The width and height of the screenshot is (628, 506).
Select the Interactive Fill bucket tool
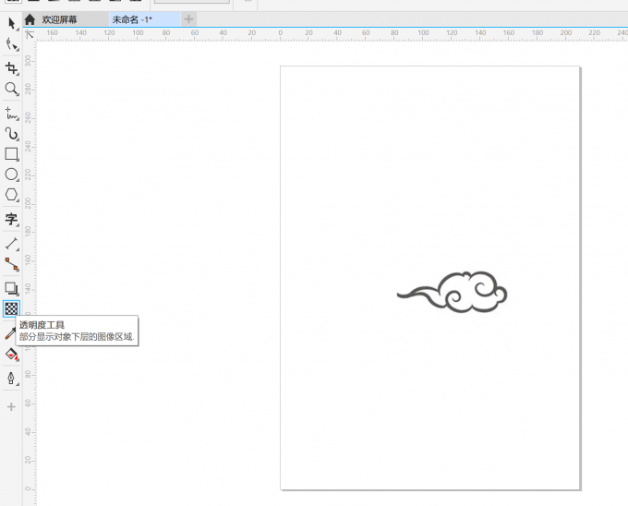pyautogui.click(x=11, y=354)
